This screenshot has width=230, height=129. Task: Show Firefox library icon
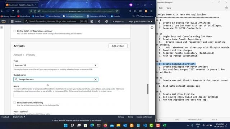tap(135, 11)
